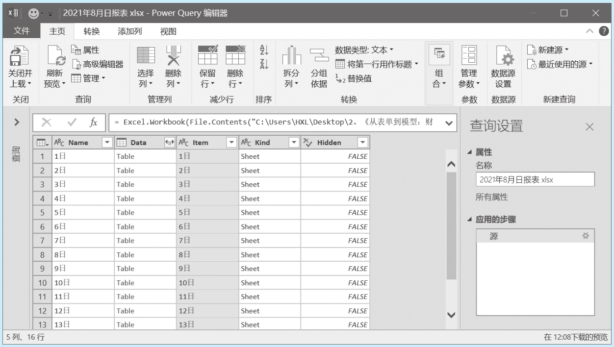Screen dimensions: 614x347
Task: Click the All Properties (所有属性) link
Action: 491,197
